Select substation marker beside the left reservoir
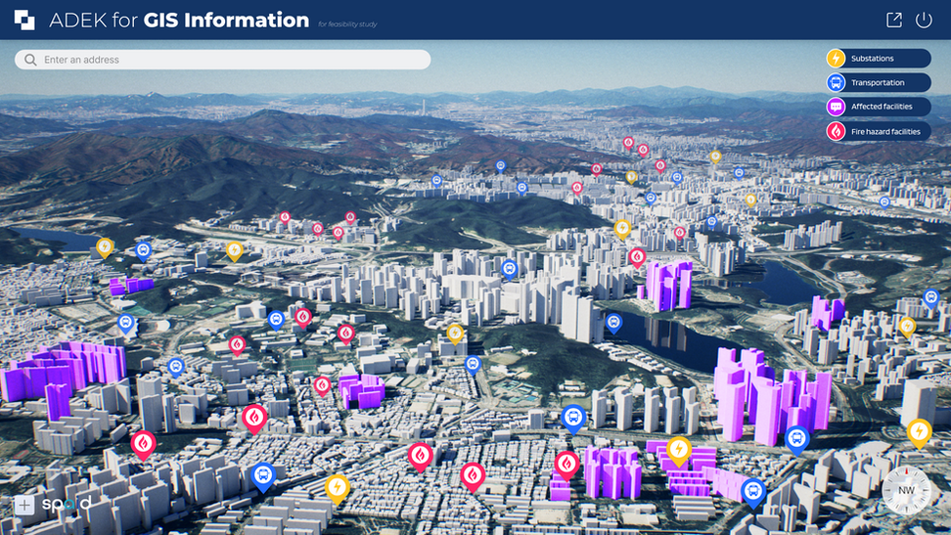Screen dimensions: 951x535 (x=105, y=247)
